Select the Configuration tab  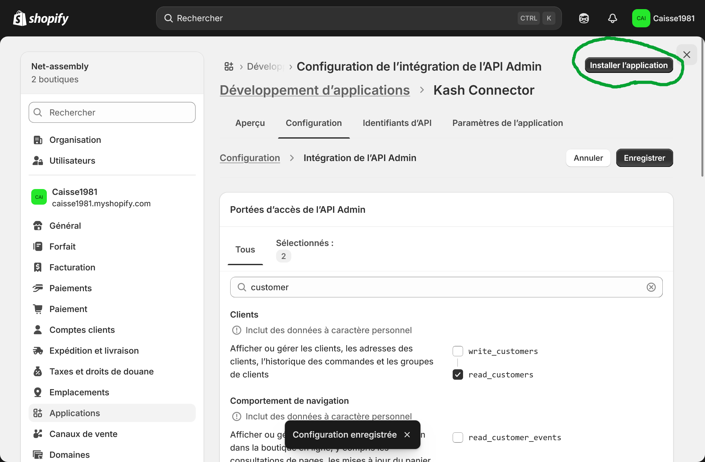point(313,123)
